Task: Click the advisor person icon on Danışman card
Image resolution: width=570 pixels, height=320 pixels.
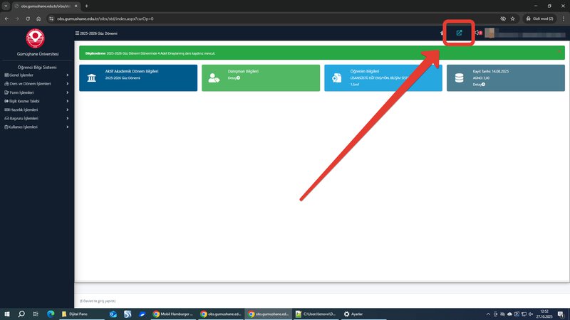Action: (214, 78)
